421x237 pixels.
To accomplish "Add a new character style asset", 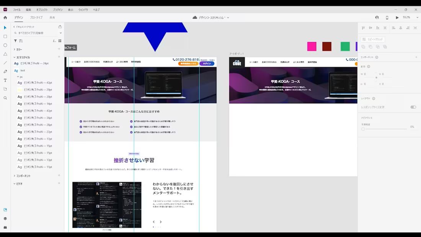I will click(x=59, y=57).
